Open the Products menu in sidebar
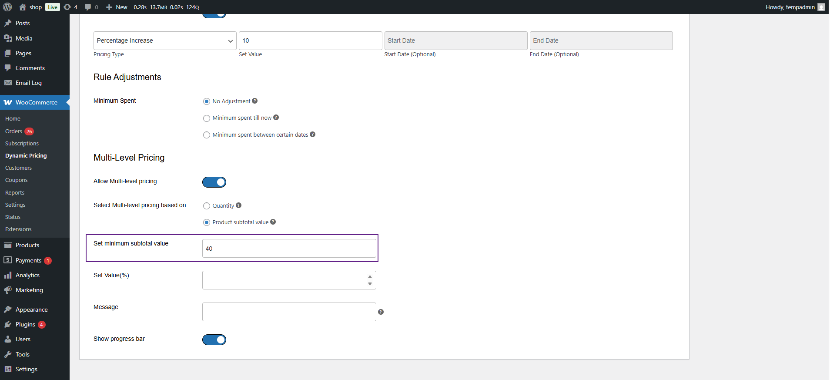The image size is (830, 380). 27,245
